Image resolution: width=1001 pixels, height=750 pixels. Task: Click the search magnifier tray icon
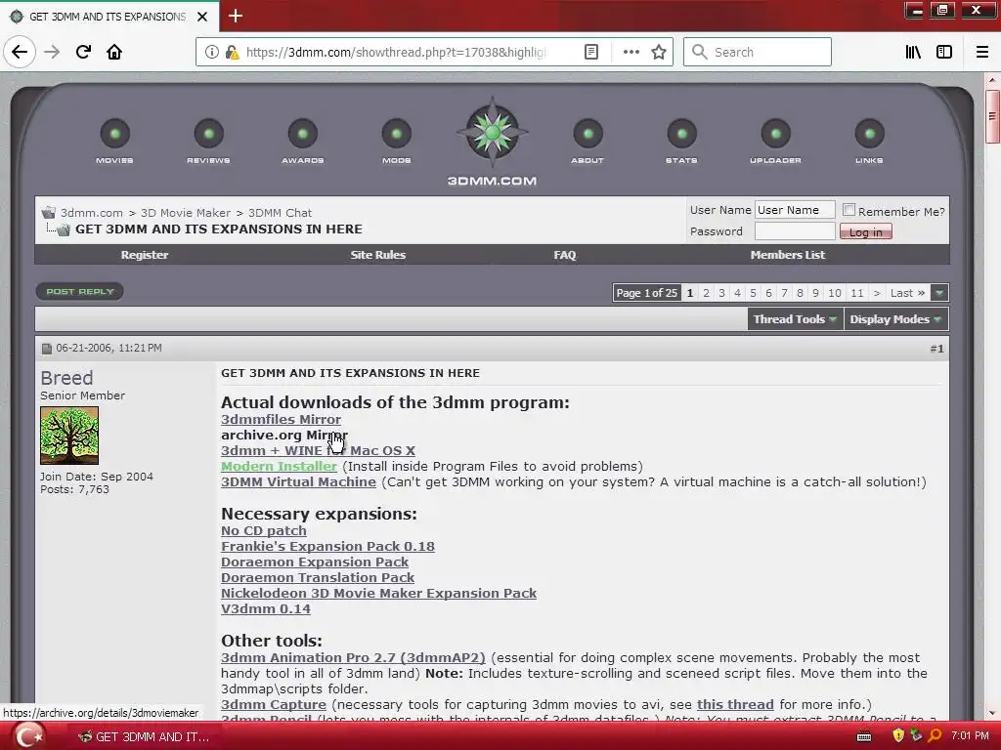pyautogui.click(x=935, y=736)
